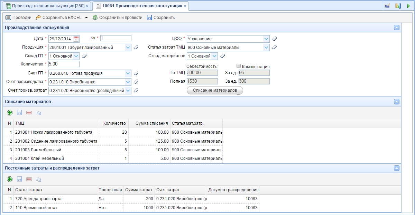Clear the Продукция field with eraser icon

[x=136, y=48]
